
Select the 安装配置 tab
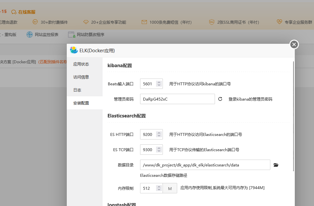coord(85,103)
